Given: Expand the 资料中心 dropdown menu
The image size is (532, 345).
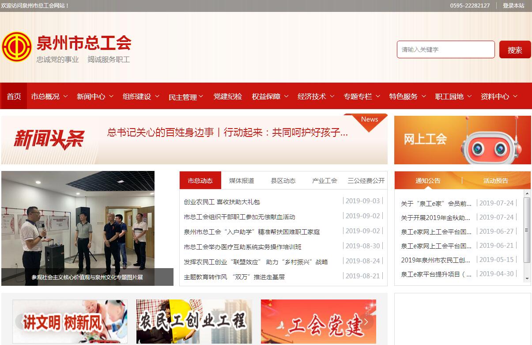Looking at the screenshot, I should [499, 96].
